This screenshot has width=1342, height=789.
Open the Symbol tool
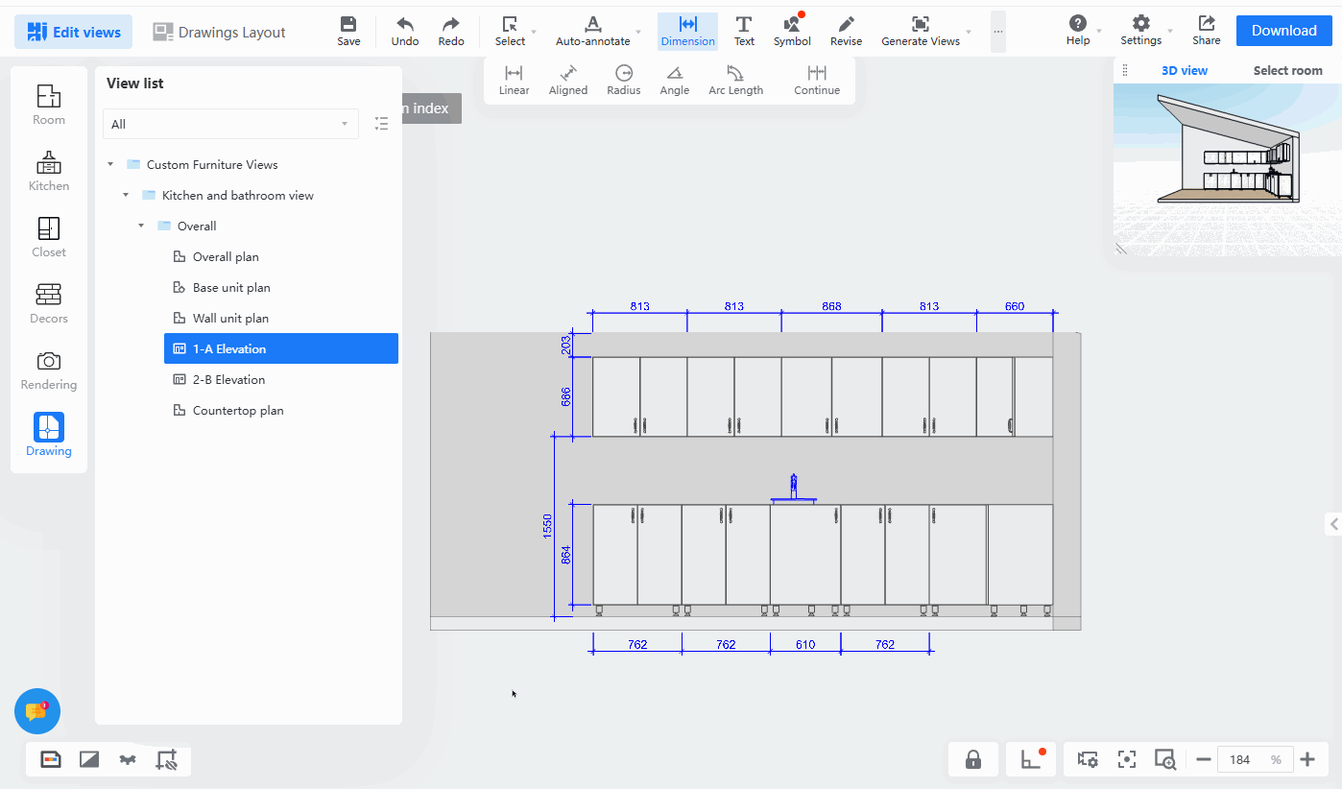[792, 31]
